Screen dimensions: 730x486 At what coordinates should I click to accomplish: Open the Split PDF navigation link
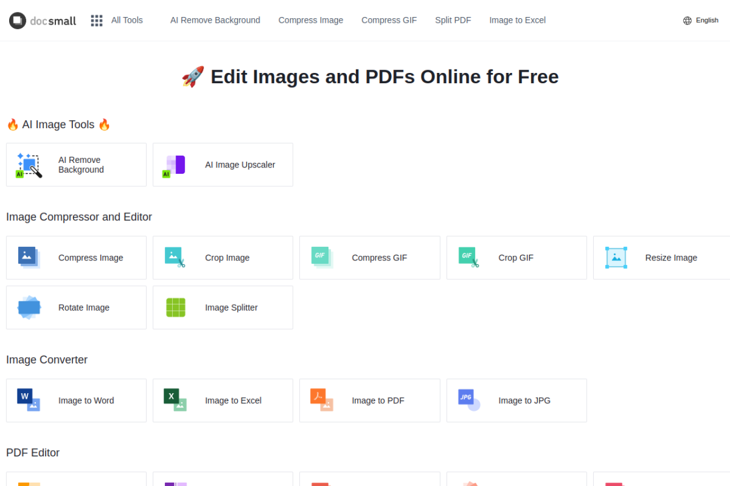pos(453,20)
